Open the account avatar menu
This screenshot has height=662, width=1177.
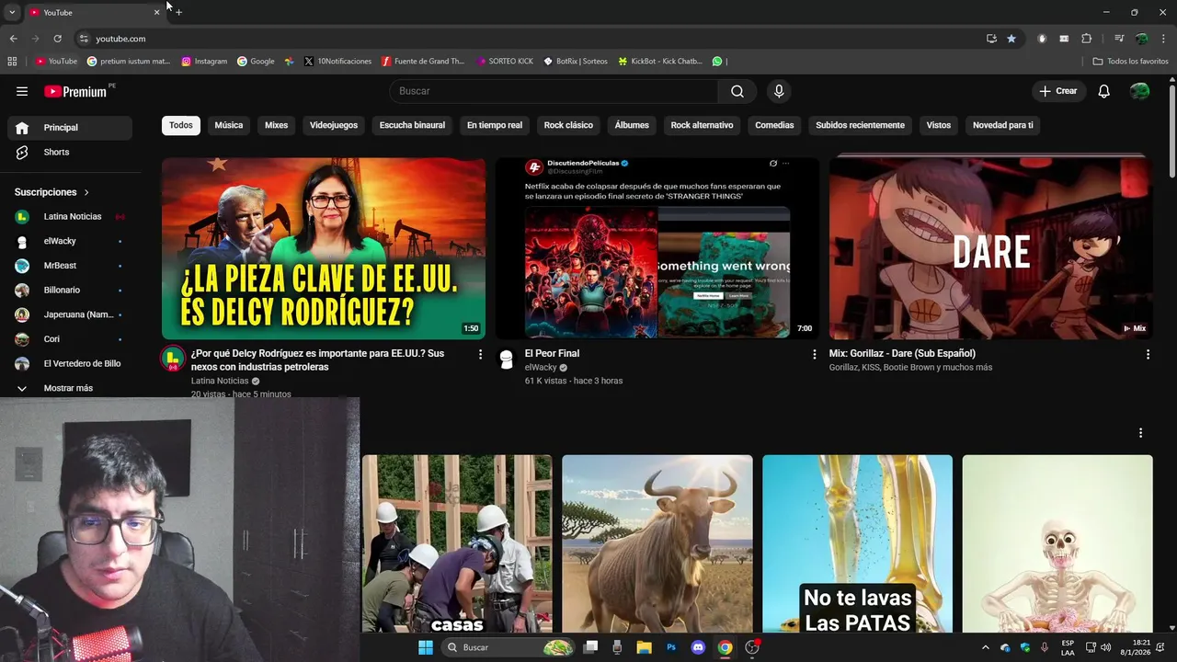click(x=1139, y=91)
